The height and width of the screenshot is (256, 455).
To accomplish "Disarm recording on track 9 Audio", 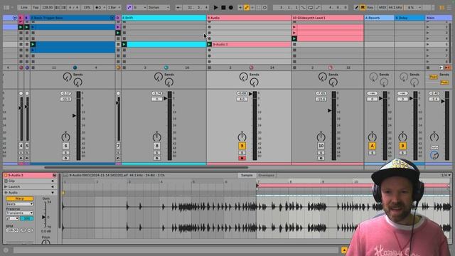I will coord(242,159).
